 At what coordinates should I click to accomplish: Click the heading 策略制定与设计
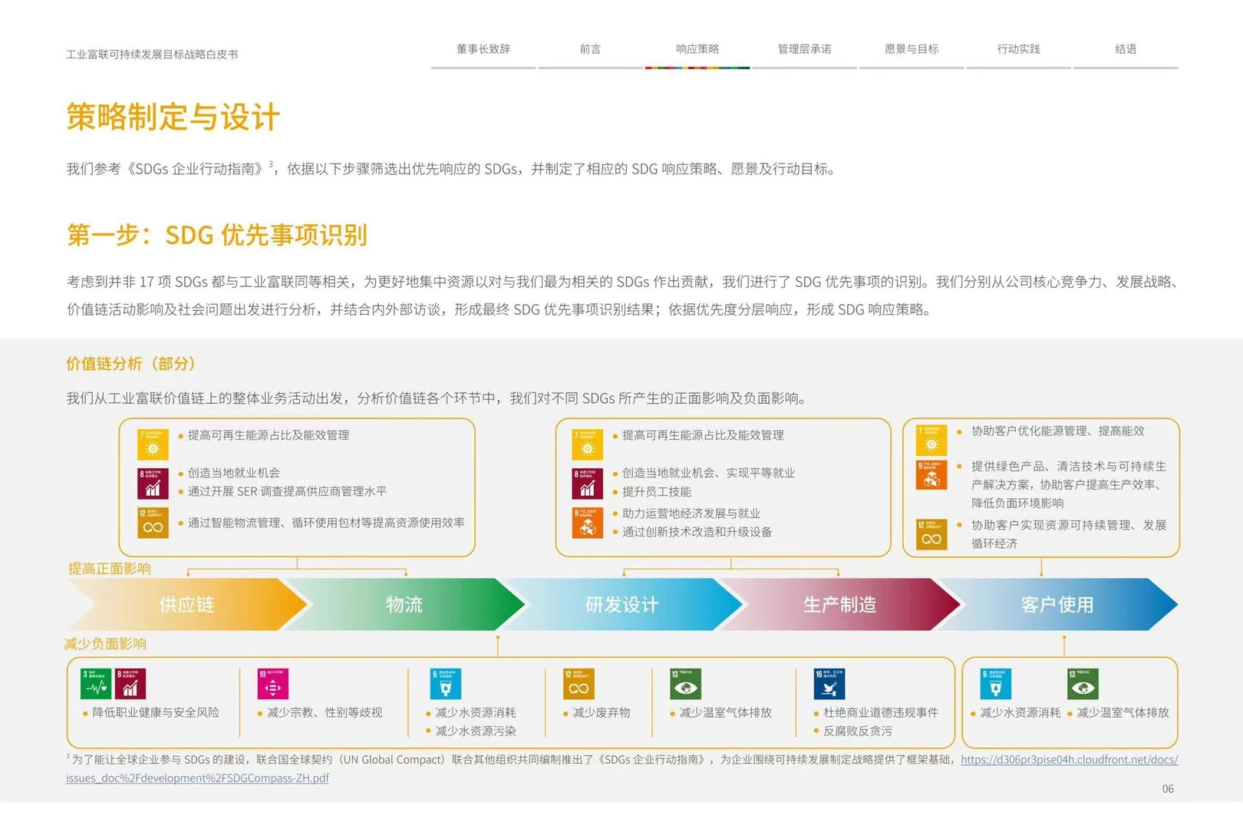173,117
